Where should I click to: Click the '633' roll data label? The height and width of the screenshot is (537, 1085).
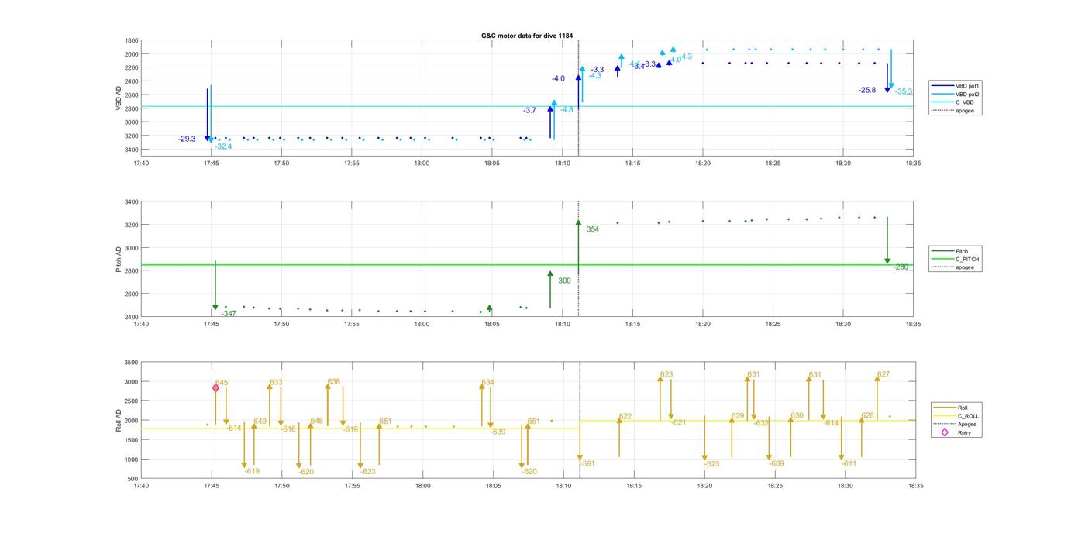276,383
